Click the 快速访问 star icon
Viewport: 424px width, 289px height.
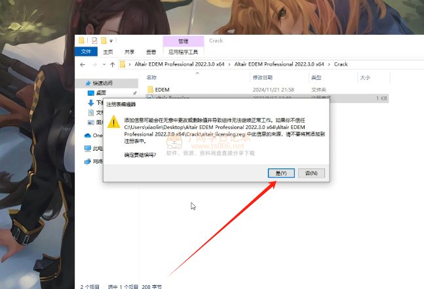click(88, 83)
